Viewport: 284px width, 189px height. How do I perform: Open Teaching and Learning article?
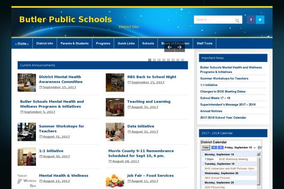point(149,102)
